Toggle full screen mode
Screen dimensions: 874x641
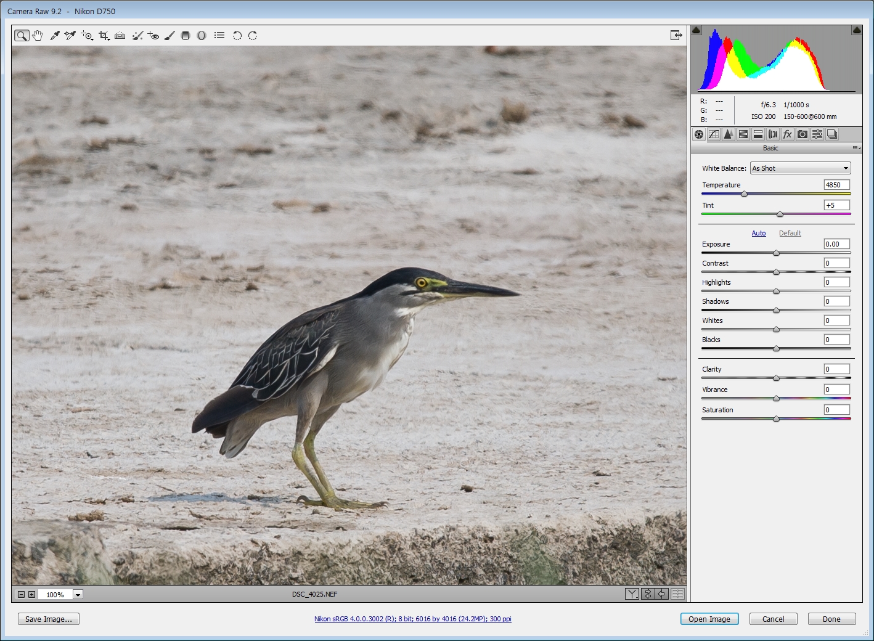tap(676, 36)
